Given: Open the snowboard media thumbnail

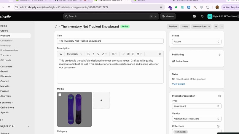Looking at the screenshot, I should tap(74, 109).
